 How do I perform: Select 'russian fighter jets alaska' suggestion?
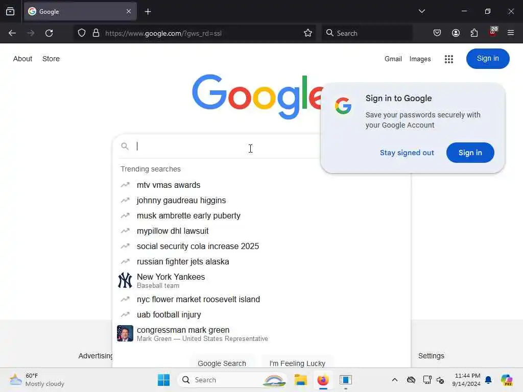tap(262, 262)
